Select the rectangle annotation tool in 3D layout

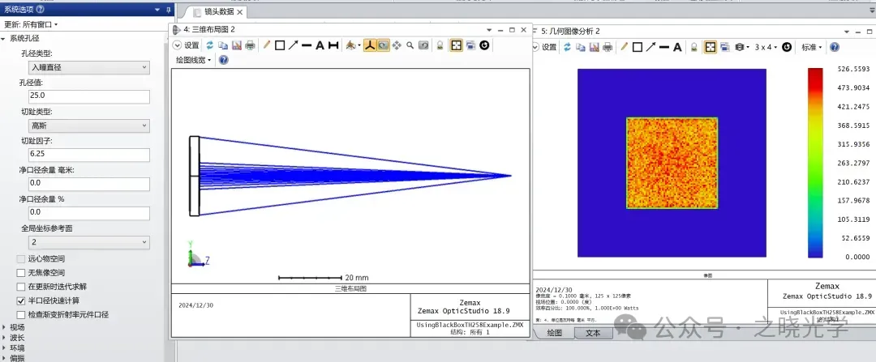[x=279, y=45]
